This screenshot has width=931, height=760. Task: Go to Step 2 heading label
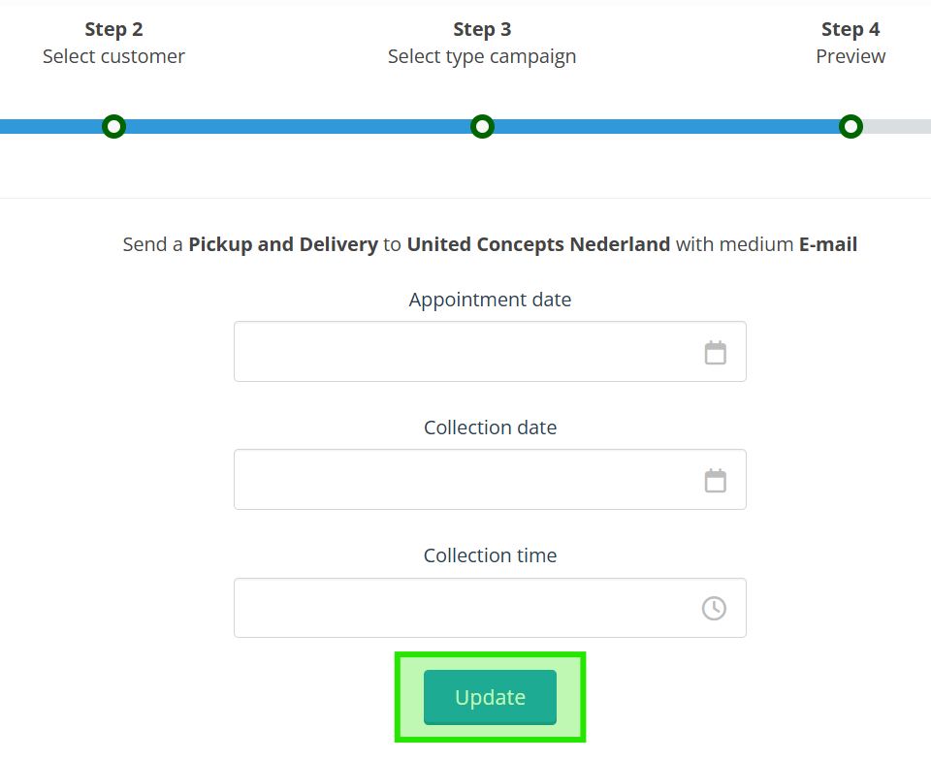[x=113, y=29]
